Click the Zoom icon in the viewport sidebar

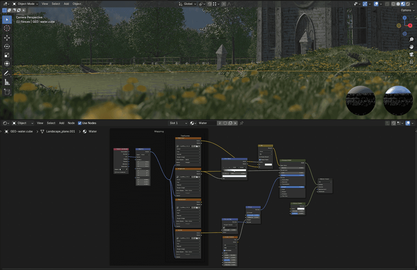(411, 40)
